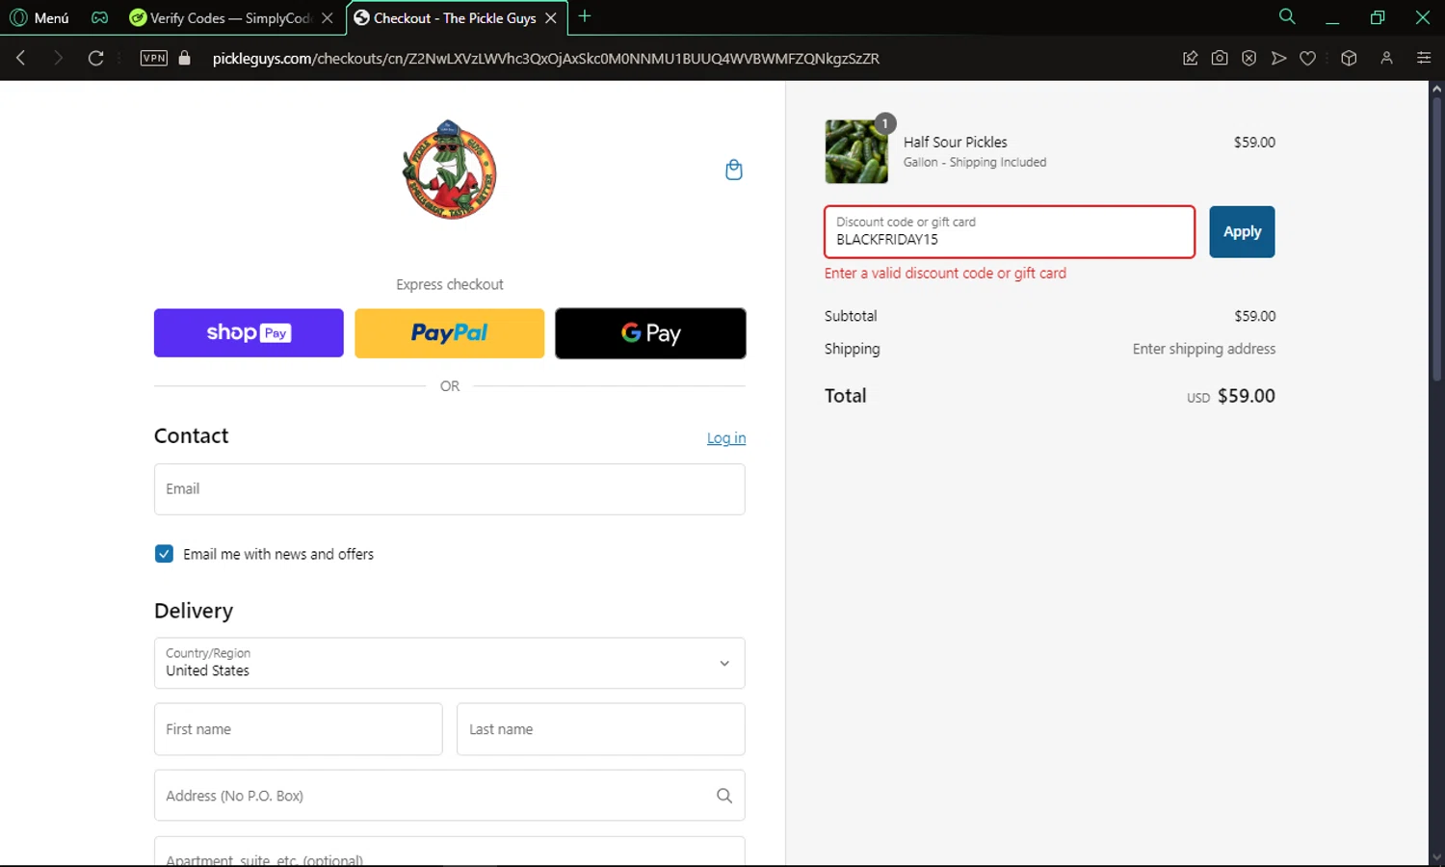
Task: Toggle the VPN badge
Action: coord(153,58)
